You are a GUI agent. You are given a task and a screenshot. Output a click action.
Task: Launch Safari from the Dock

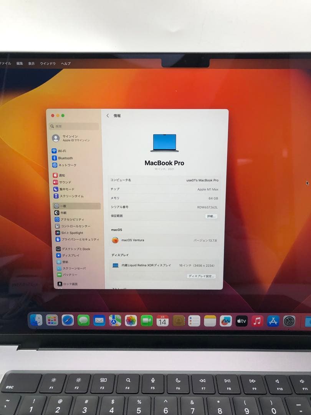(x=68, y=320)
